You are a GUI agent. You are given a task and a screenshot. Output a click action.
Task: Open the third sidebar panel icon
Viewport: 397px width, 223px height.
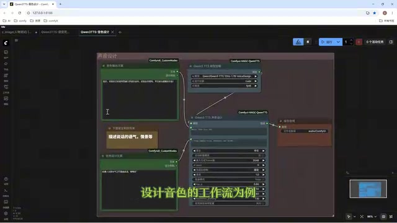click(x=6, y=76)
